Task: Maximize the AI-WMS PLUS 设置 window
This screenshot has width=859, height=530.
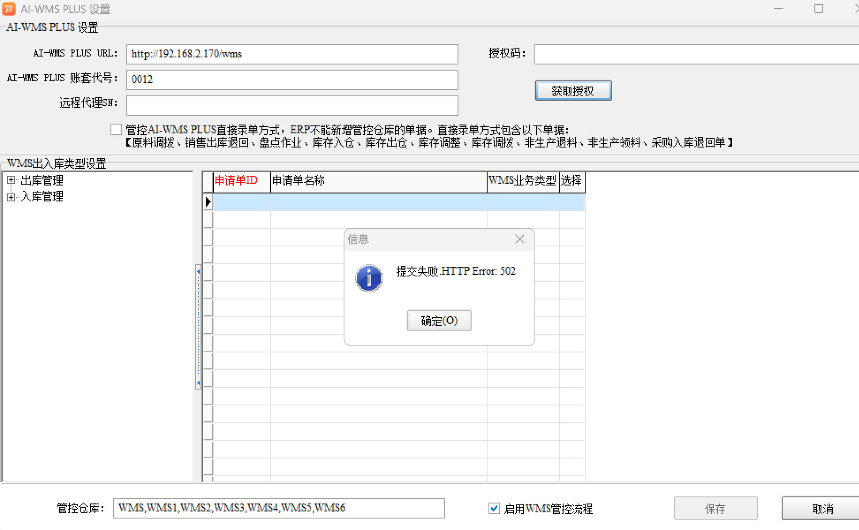Action: coord(818,9)
